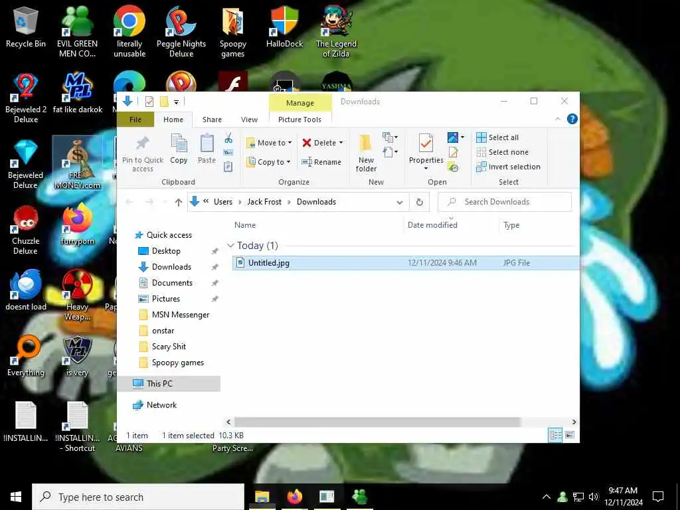Viewport: 680px width, 510px height.
Task: Select the Everything search desktop shortcut
Action: [26, 357]
